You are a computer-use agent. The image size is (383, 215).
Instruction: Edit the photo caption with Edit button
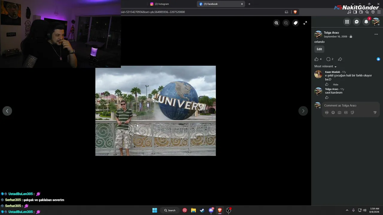(319, 49)
